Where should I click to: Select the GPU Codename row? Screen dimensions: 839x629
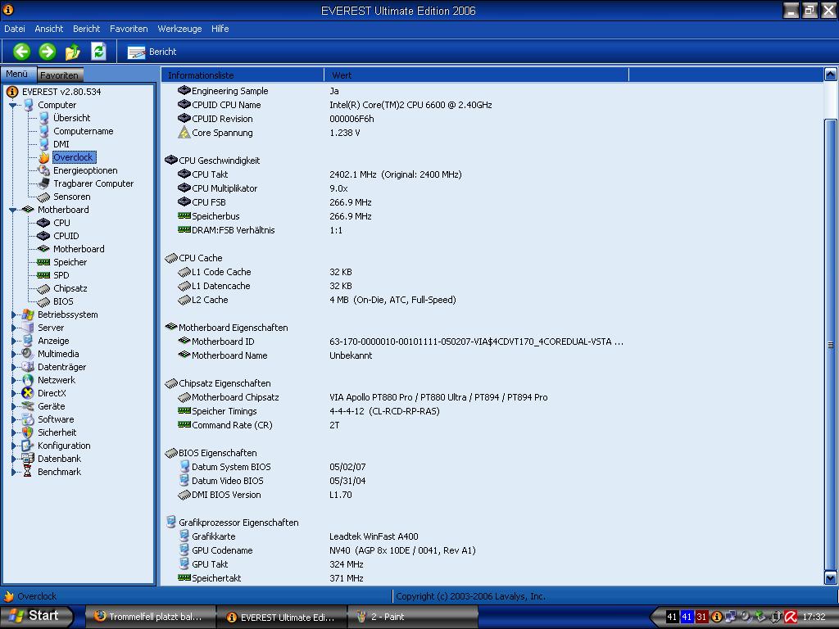coord(492,550)
